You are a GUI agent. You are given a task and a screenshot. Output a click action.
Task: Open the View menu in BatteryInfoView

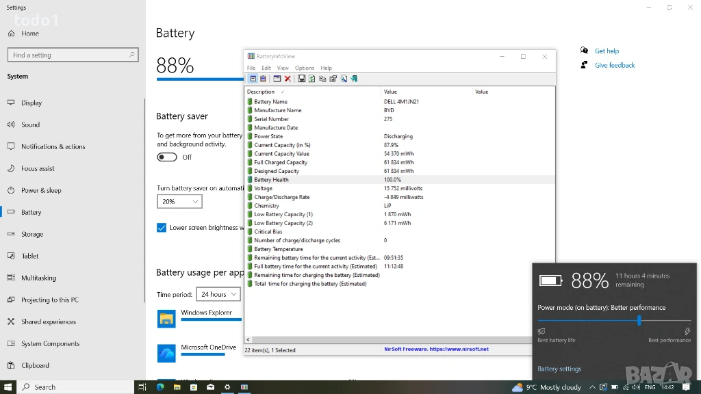(x=283, y=68)
